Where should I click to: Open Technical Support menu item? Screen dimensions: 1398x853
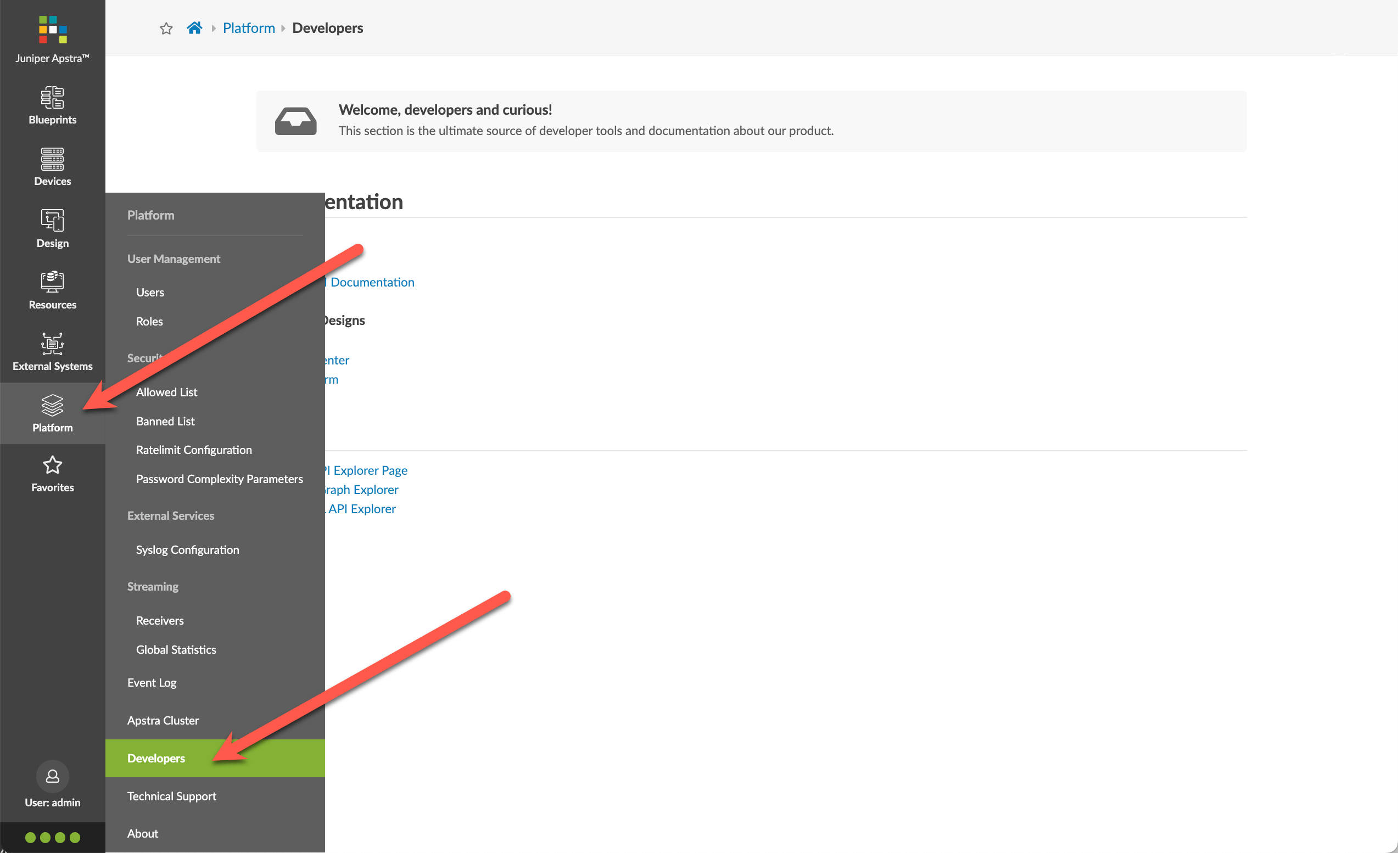[x=172, y=796]
